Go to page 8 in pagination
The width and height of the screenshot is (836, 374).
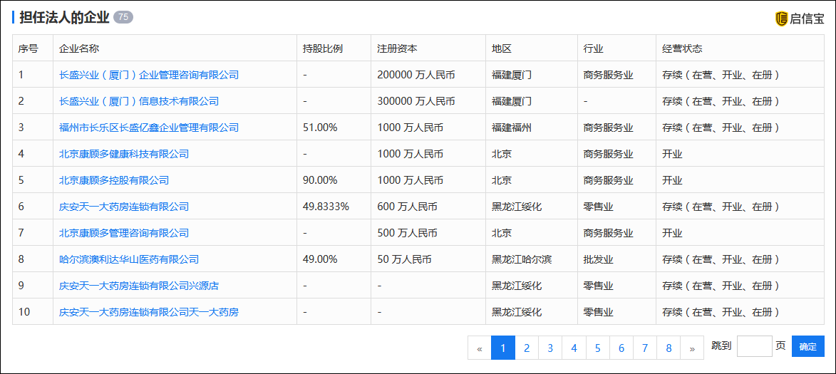tap(669, 348)
